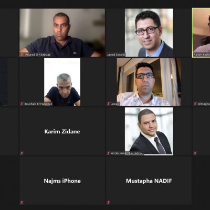Viewport: 210px width, 210px height.
Task: Click the Jawad Essadi name label
Action: coord(116,55)
